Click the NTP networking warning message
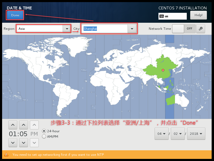 58,155
